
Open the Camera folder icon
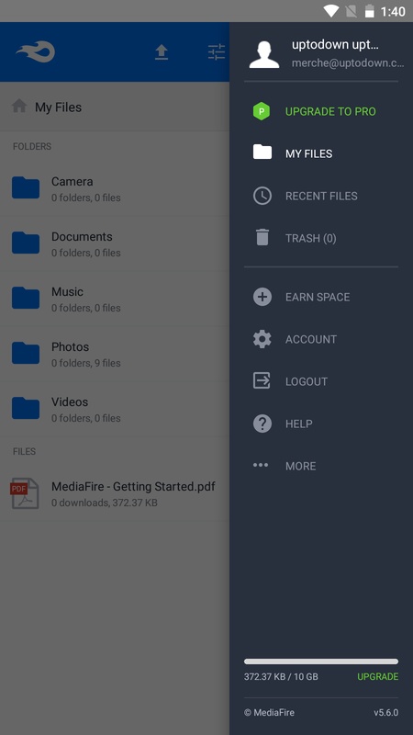point(26,188)
